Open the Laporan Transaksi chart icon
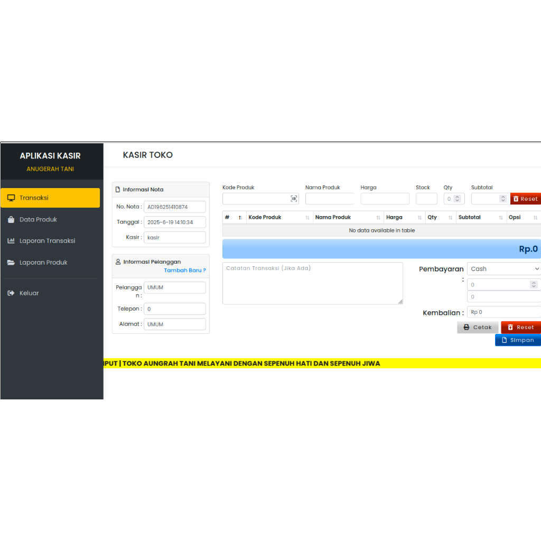Screen dimensions: 541x541 point(11,241)
